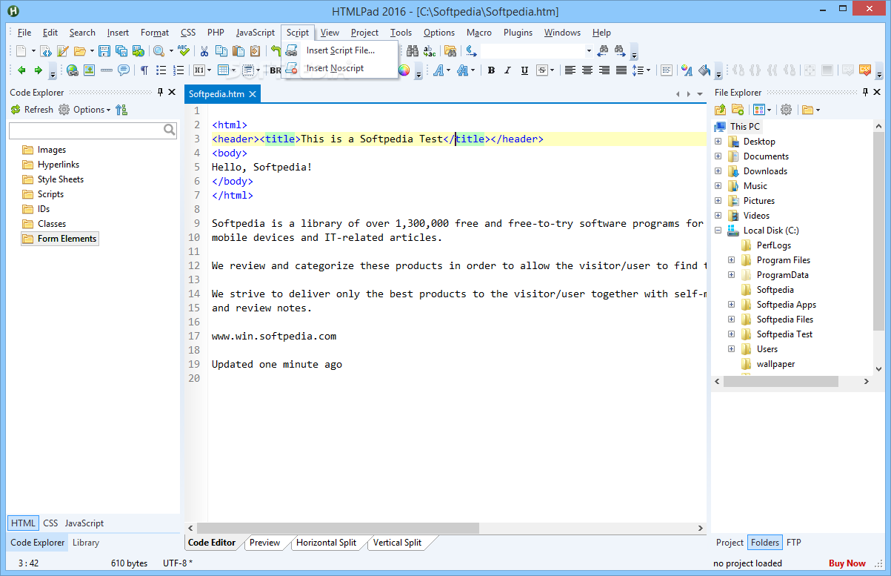Image resolution: width=891 pixels, height=576 pixels.
Task: Insert a horizontal rule line icon
Action: click(107, 70)
